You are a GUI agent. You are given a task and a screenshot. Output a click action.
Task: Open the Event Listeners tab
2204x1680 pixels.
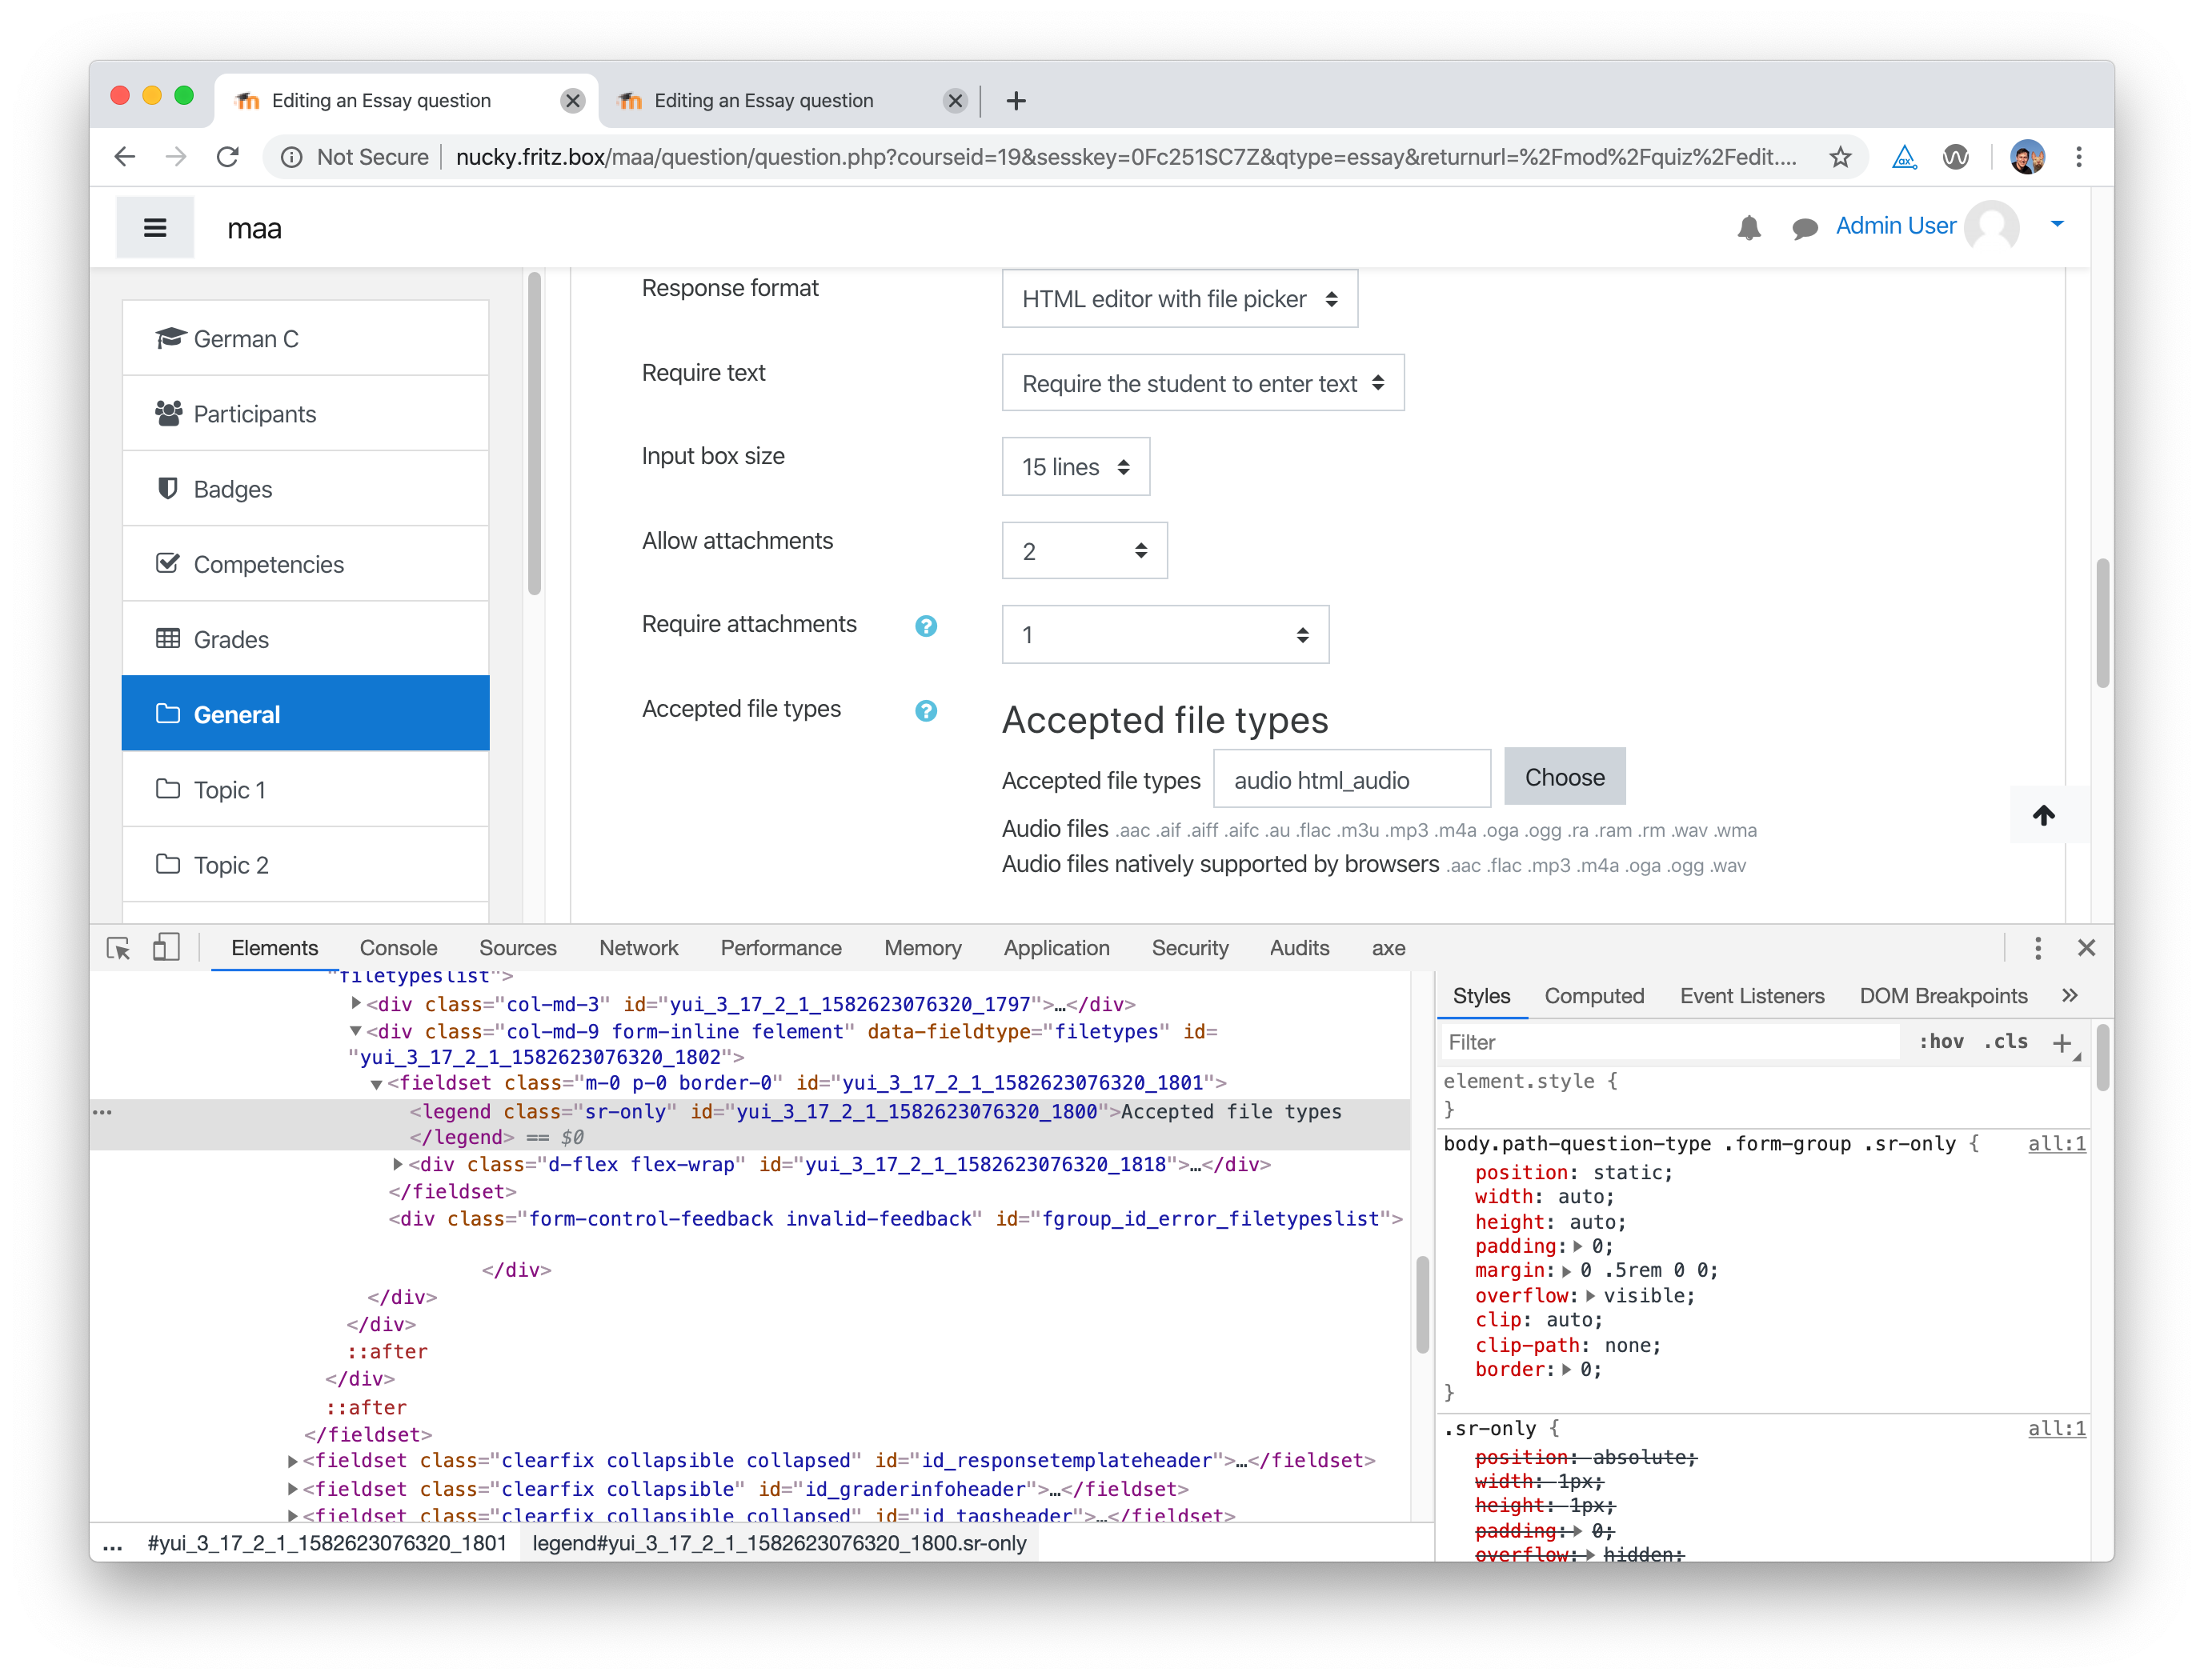(x=1752, y=996)
